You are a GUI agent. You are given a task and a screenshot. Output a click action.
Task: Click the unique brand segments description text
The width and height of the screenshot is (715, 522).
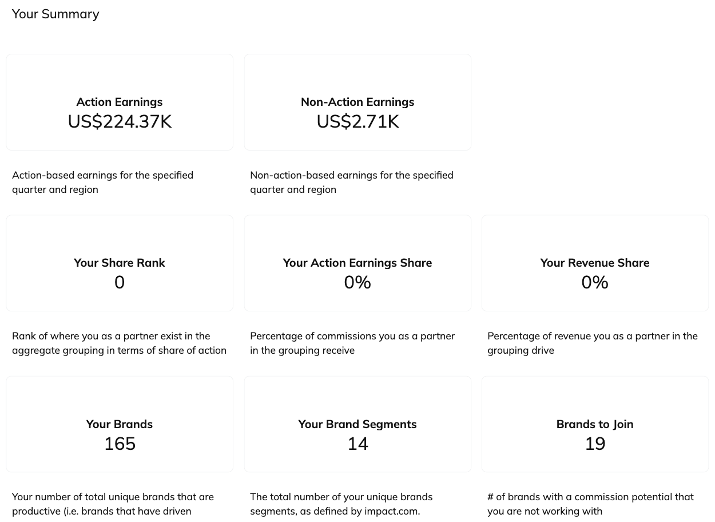(341, 504)
